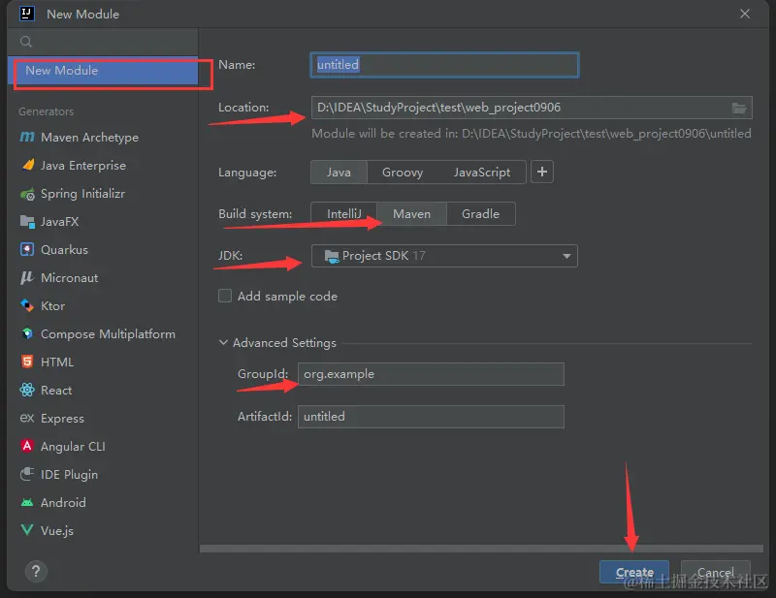Click the Project SDK folder icon
Image resolution: width=776 pixels, height=598 pixels.
tap(332, 256)
